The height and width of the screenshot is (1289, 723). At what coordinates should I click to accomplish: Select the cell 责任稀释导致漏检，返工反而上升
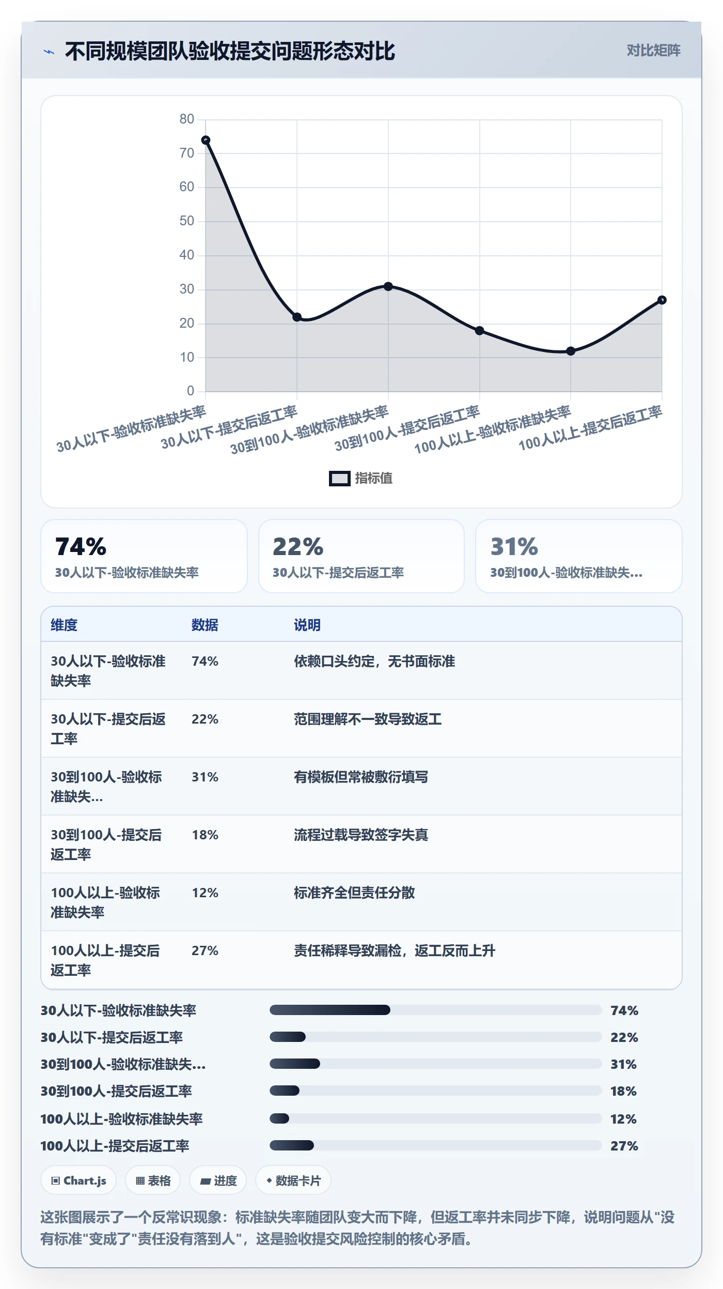(x=395, y=950)
